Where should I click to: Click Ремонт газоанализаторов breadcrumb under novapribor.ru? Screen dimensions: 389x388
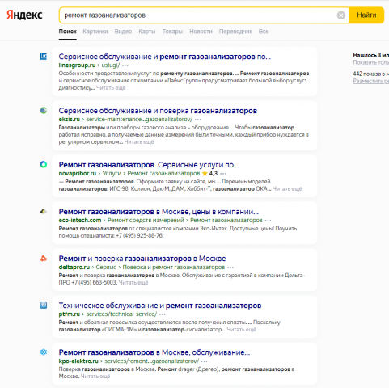point(163,173)
